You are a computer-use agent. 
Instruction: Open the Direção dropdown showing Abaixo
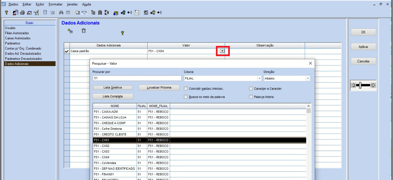[x=308, y=78]
